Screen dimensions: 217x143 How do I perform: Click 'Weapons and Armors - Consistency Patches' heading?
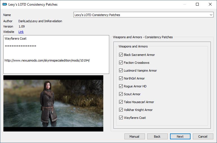coord(143,37)
